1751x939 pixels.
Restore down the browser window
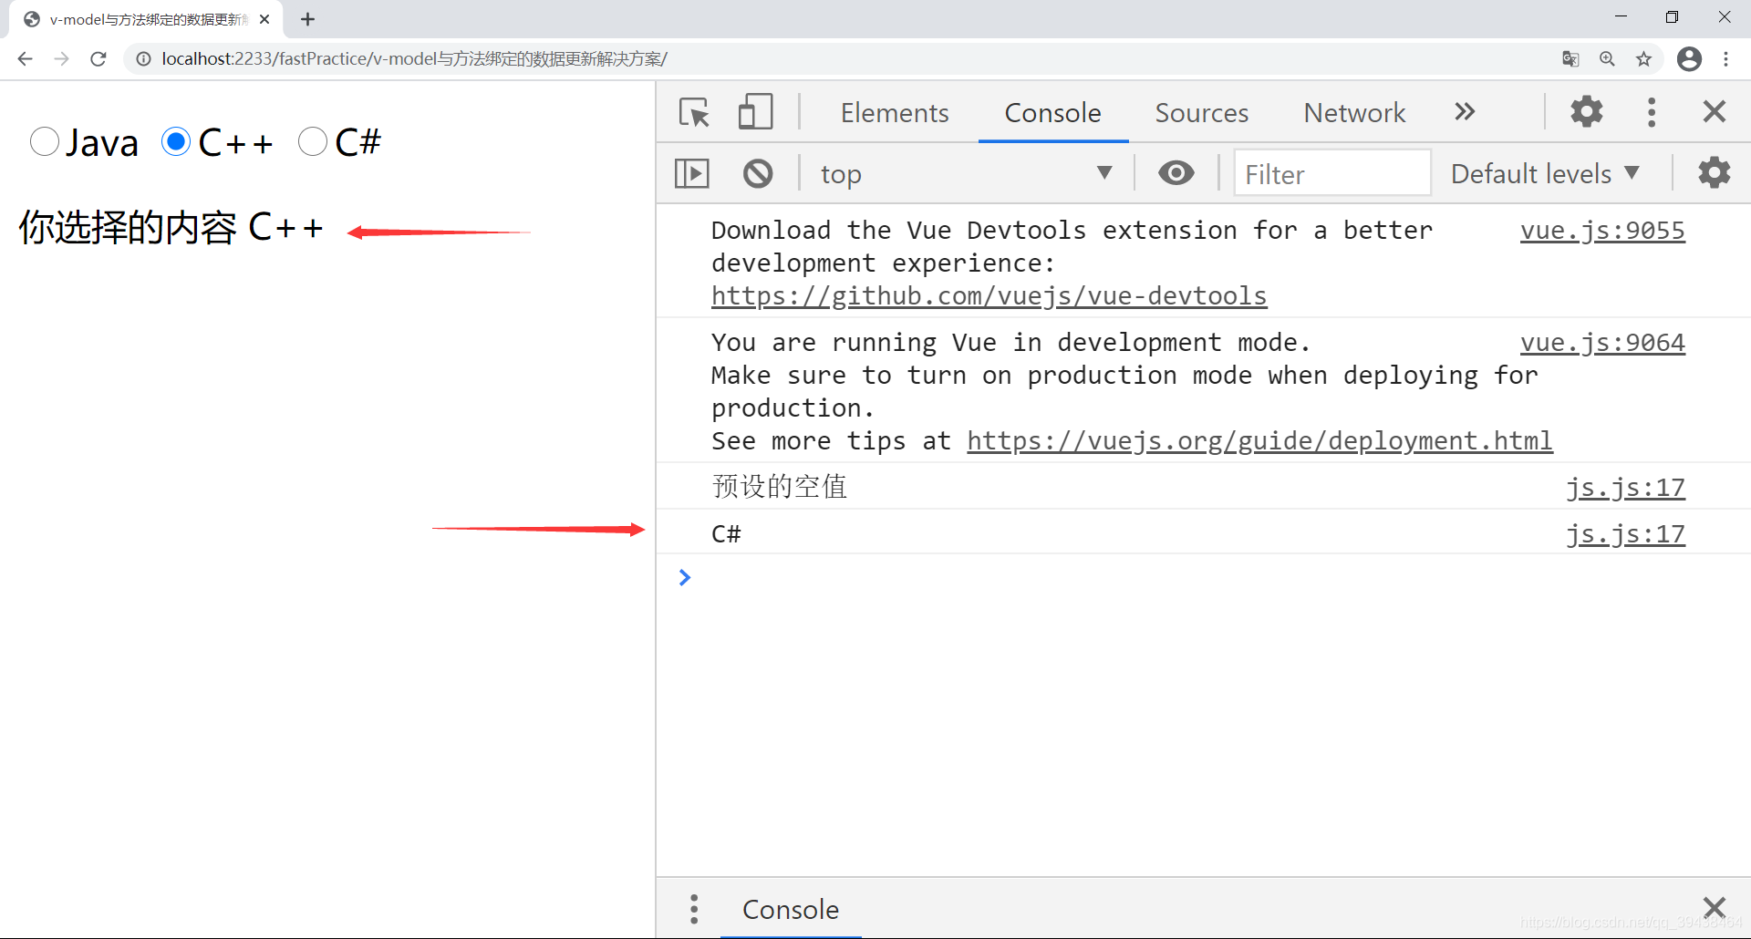click(x=1672, y=16)
